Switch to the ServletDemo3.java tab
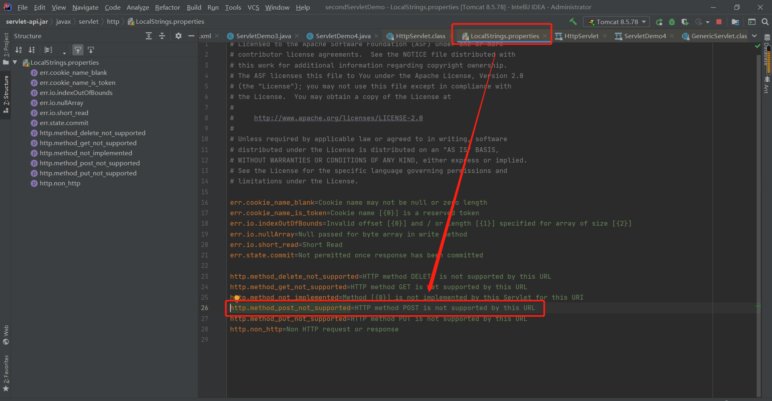 click(263, 36)
